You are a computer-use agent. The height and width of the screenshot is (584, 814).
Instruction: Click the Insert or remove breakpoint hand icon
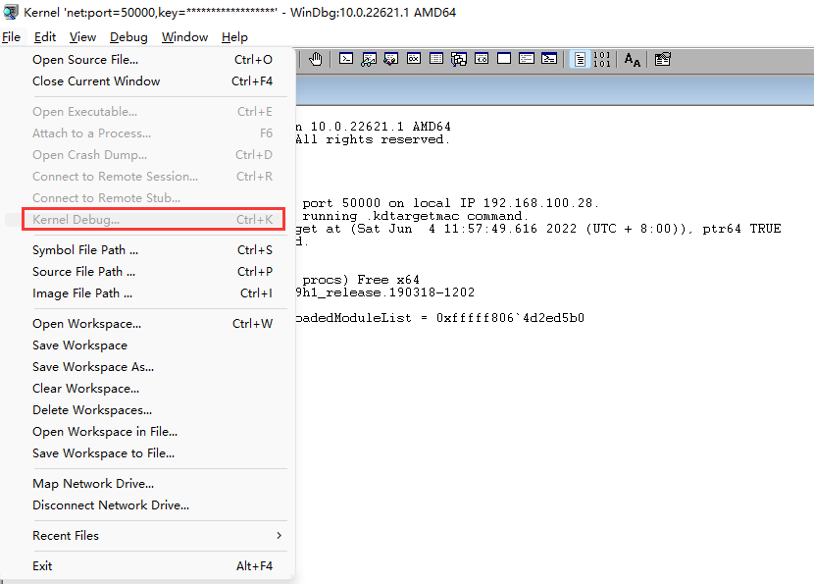point(316,59)
